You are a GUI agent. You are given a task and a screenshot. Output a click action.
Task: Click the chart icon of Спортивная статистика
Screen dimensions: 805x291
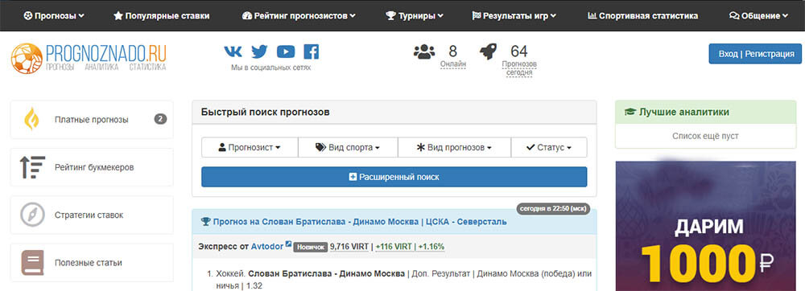(592, 16)
